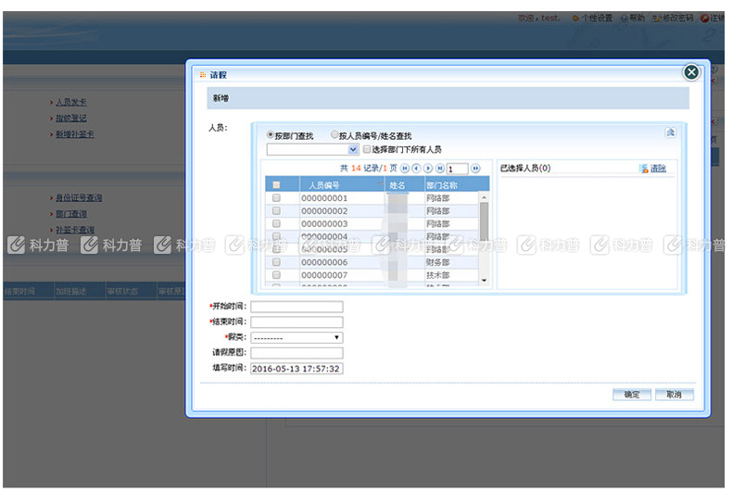
Task: Click the 审核状态 column header in background table
Action: 122,291
